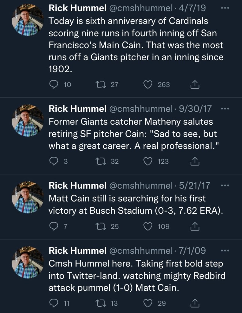Click the @cmshhummel handle on the 7/1/09 tweet

pyautogui.click(x=140, y=251)
